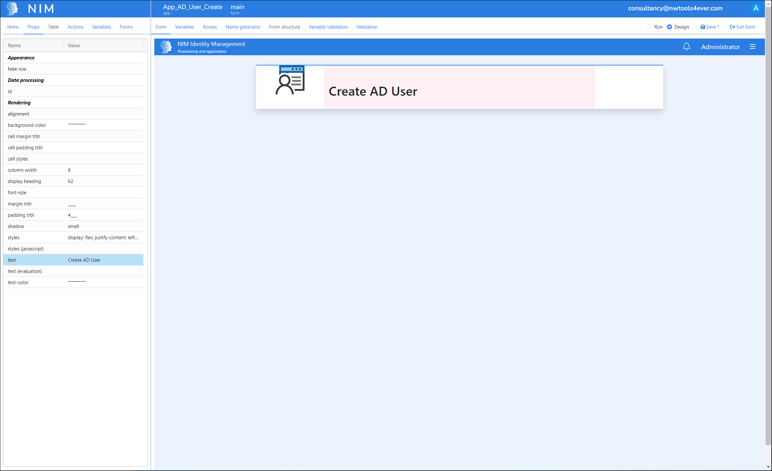
Task: Select the Run radio button
Action: pyautogui.click(x=649, y=27)
